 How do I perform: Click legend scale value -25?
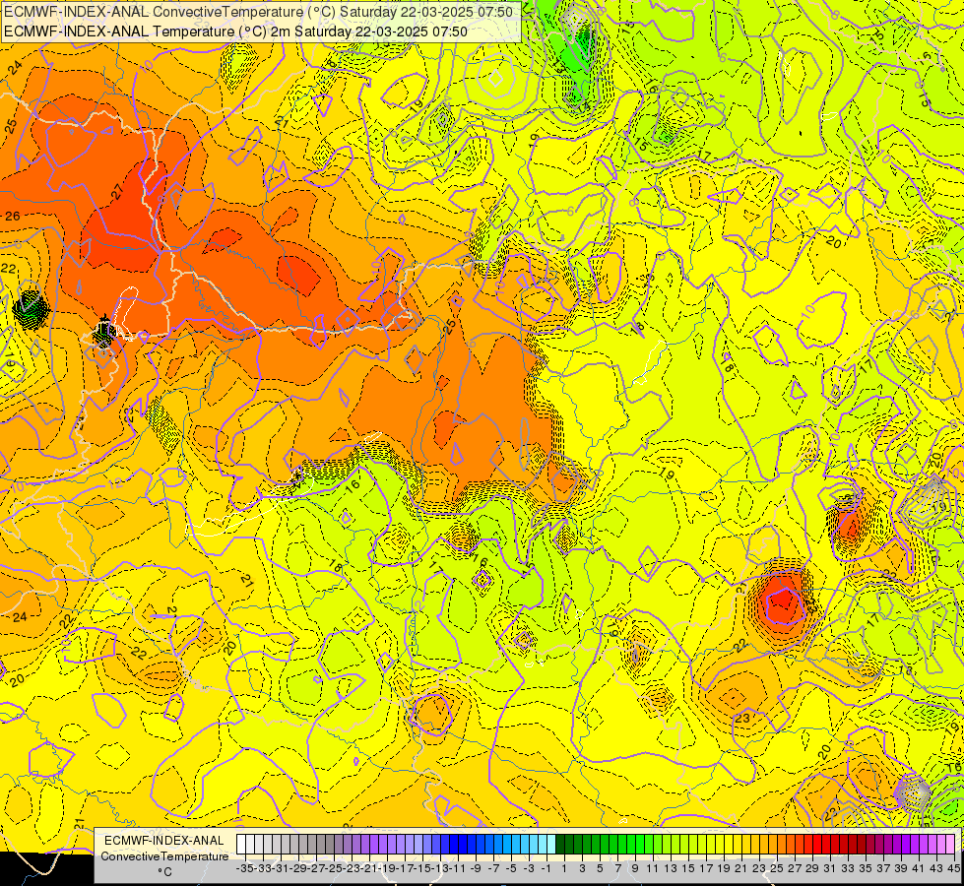point(335,868)
